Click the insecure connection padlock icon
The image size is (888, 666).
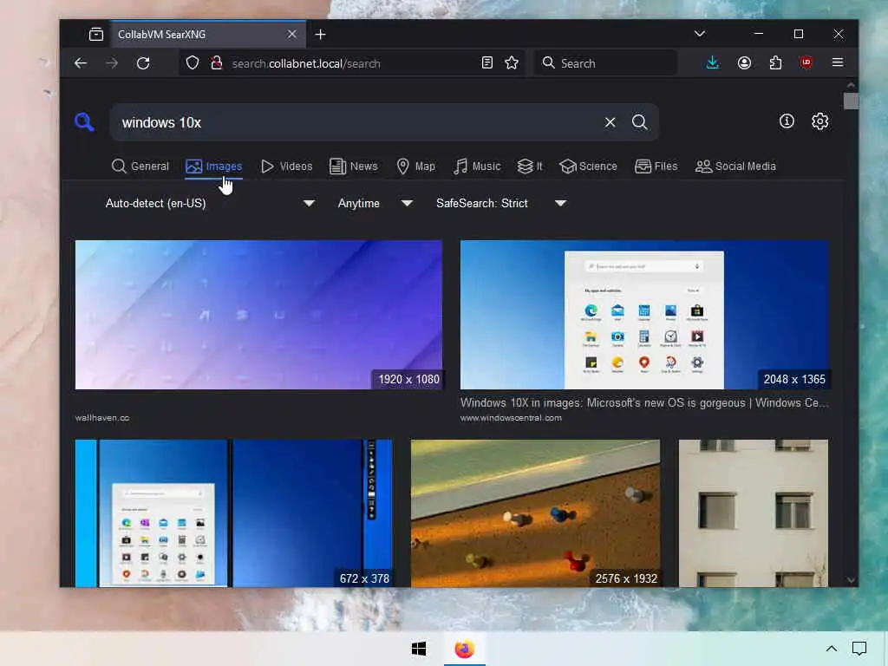[216, 62]
